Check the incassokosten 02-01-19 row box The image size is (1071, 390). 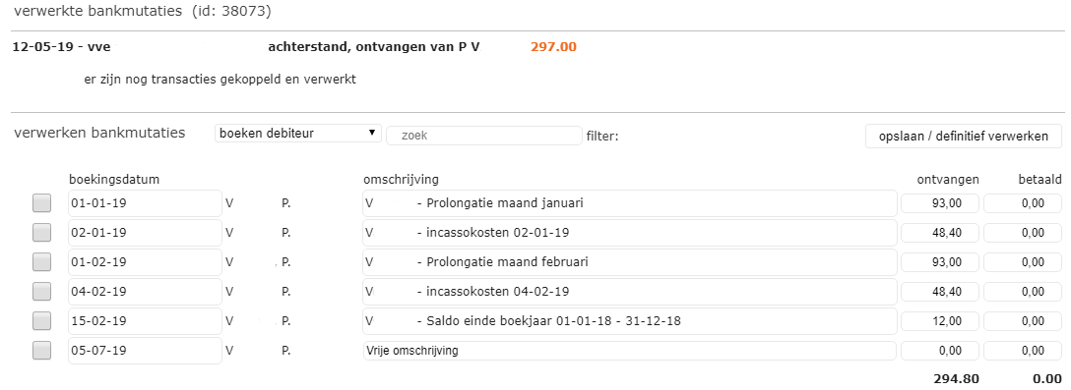(x=41, y=233)
